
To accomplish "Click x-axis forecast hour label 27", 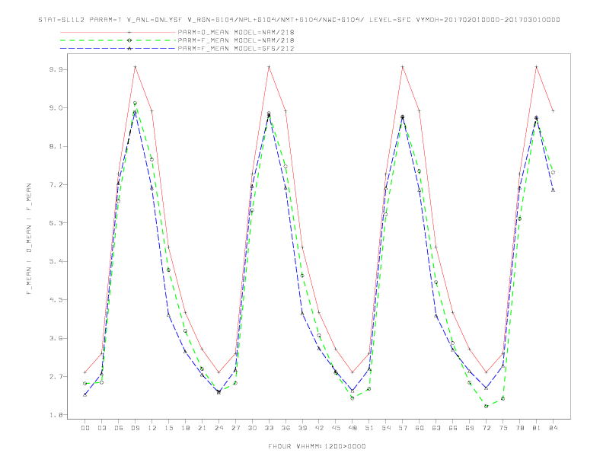I will [x=236, y=428].
